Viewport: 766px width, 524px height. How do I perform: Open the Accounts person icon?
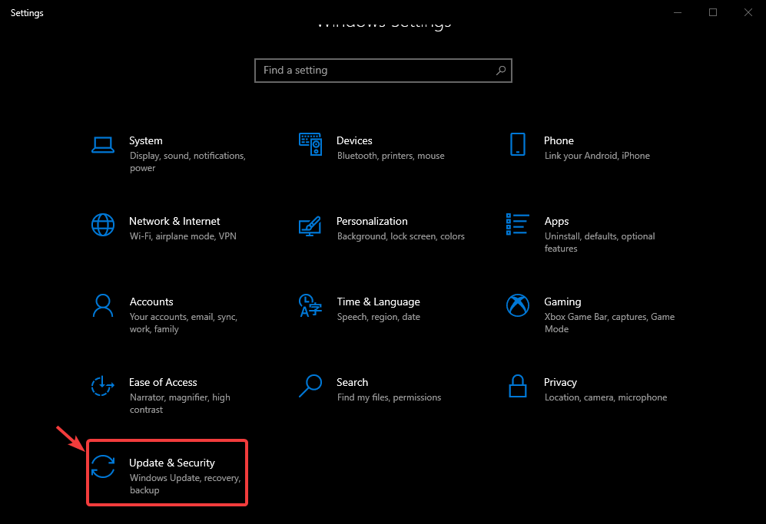pyautogui.click(x=103, y=305)
